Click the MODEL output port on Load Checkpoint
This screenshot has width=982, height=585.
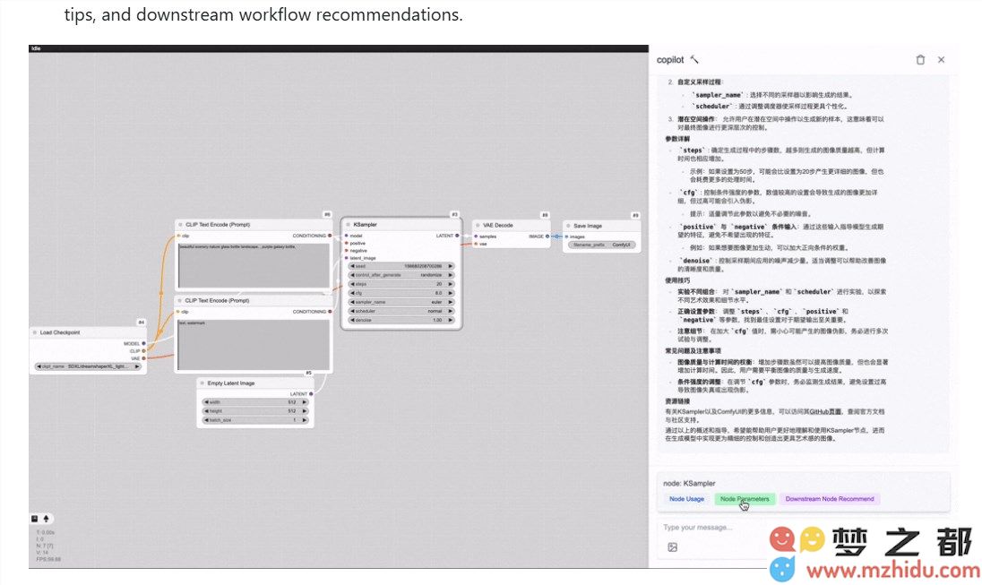(143, 344)
